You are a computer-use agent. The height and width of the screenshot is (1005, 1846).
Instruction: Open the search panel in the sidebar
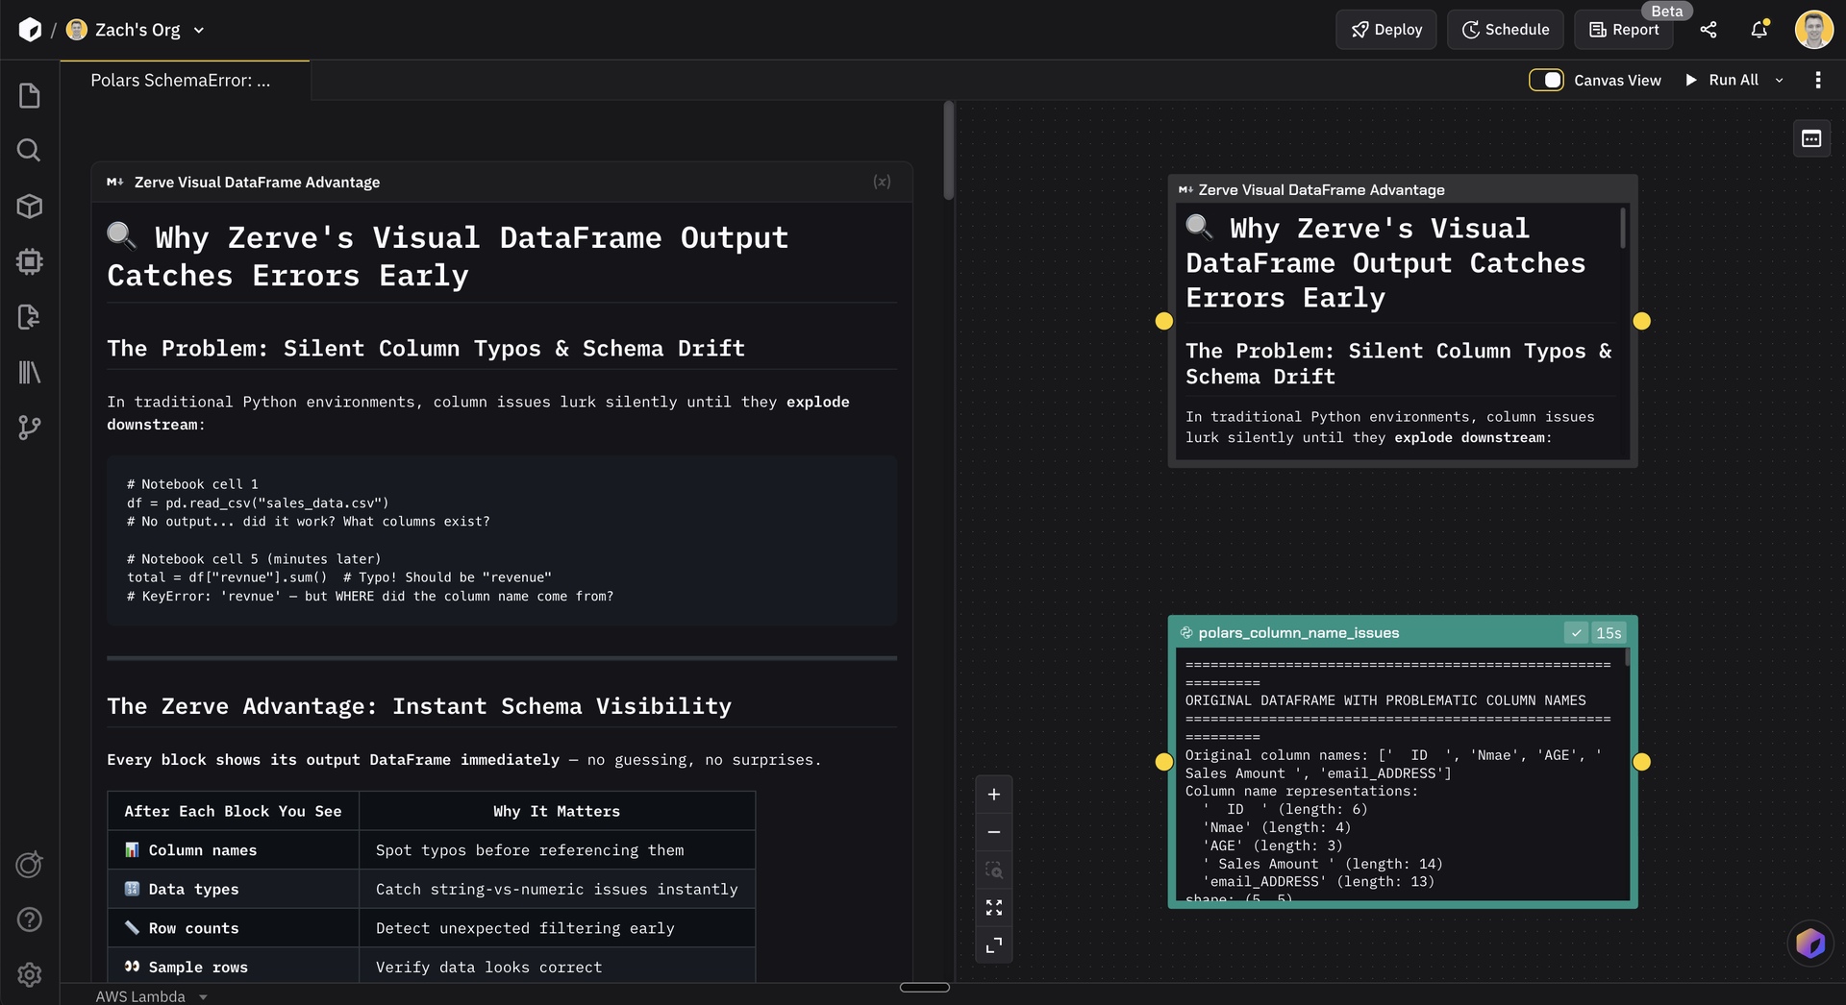[29, 150]
